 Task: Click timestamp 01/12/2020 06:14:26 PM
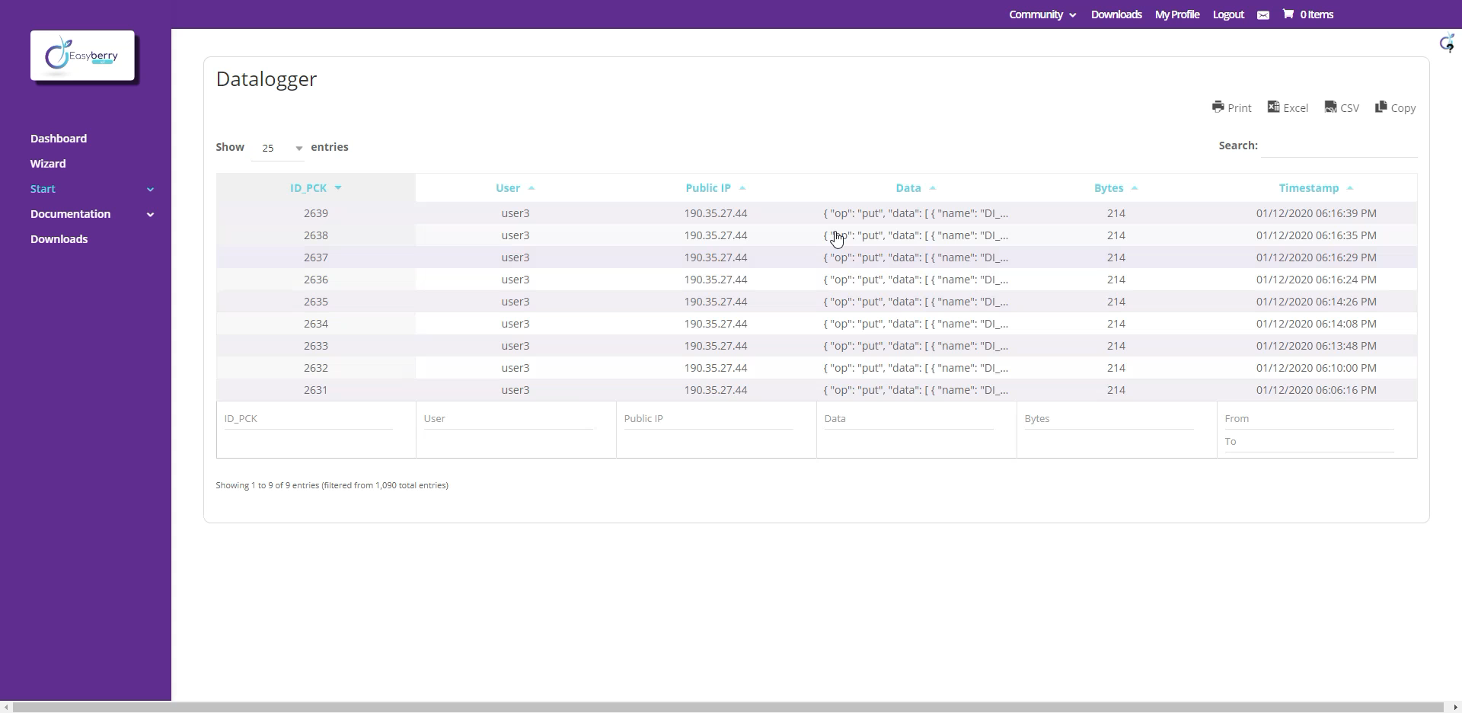1316,302
